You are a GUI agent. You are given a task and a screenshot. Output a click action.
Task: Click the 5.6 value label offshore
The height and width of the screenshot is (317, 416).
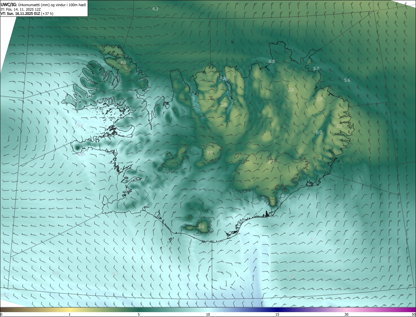tap(347, 80)
